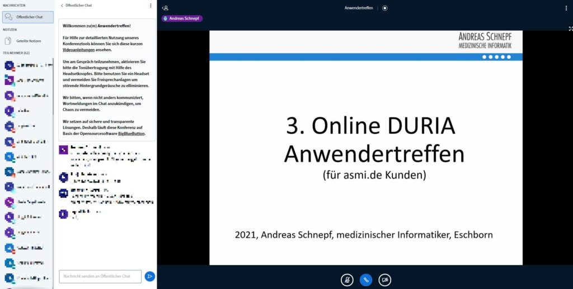Click the first participant avatar in the list
Screen dimensions: 573x289
coord(10,66)
